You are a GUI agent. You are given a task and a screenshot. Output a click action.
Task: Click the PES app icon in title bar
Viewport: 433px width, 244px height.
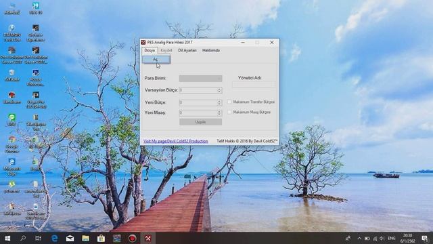tap(143, 42)
